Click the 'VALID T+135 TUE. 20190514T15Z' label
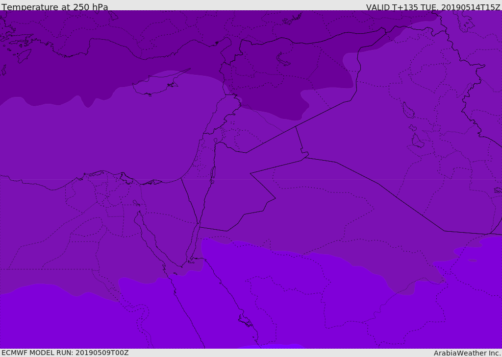 click(433, 7)
